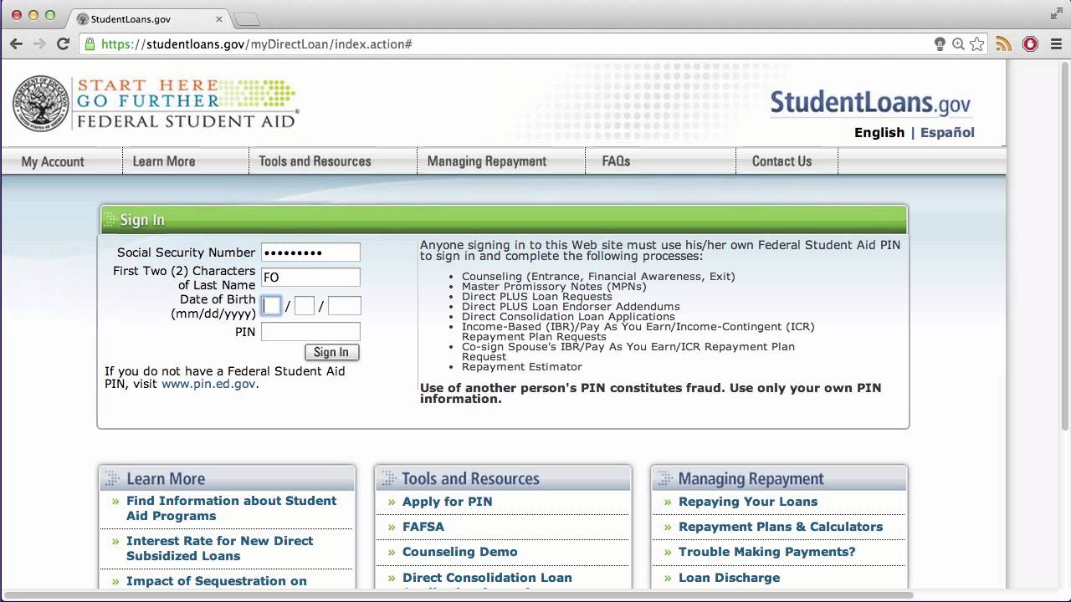
Task: Open the Repaying Your Loans link
Action: 748,502
